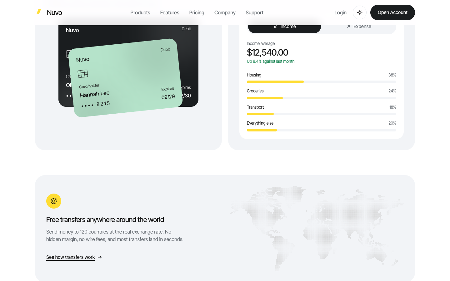Click the Groceries progress bar
Screen dimensions: 450x281
(322, 98)
